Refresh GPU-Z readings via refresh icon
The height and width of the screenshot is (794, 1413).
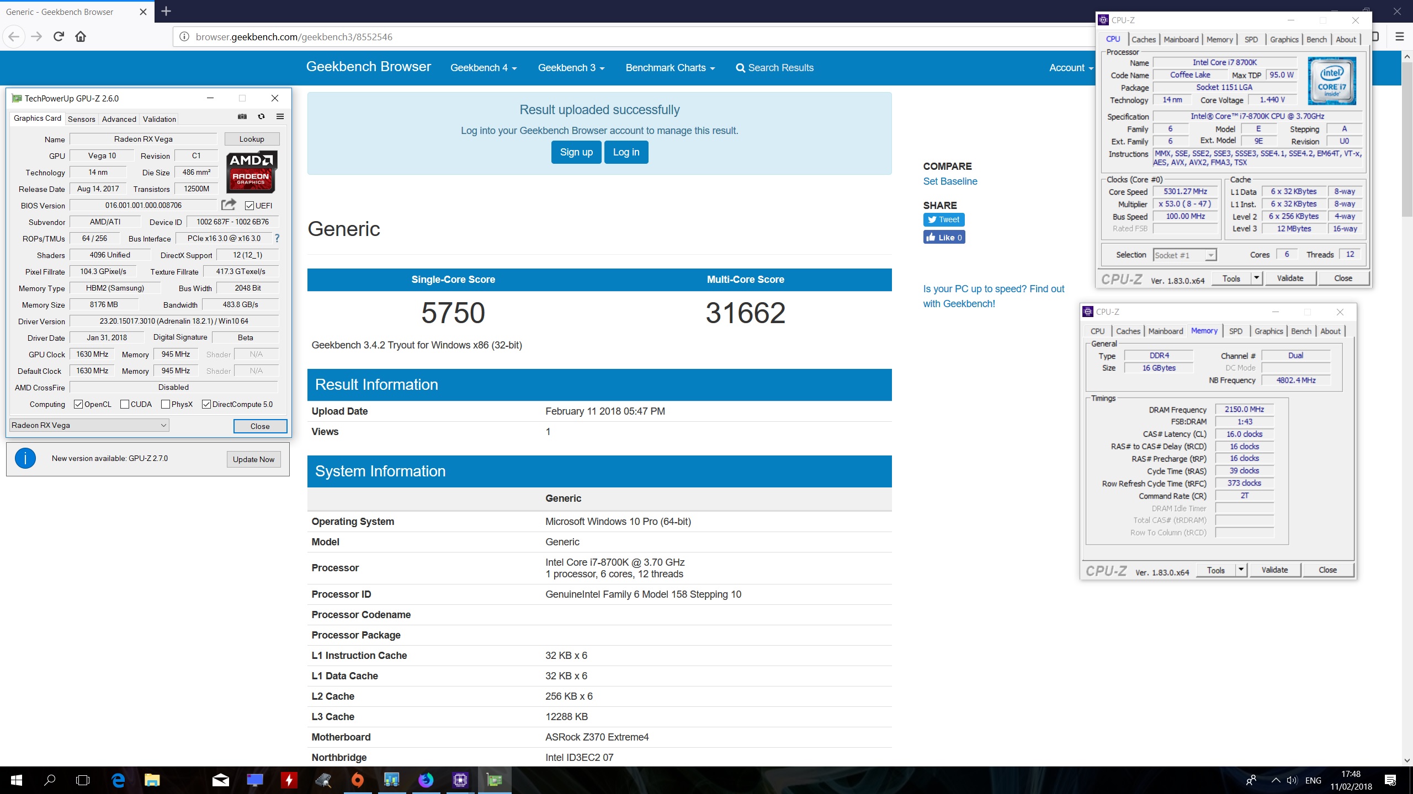[261, 116]
